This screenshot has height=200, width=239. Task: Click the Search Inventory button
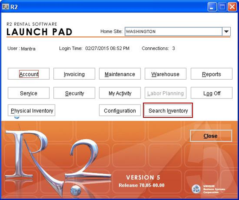168,110
